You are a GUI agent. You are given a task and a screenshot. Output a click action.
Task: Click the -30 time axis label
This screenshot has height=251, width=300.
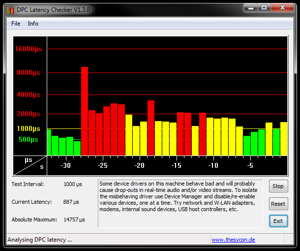[65, 165]
